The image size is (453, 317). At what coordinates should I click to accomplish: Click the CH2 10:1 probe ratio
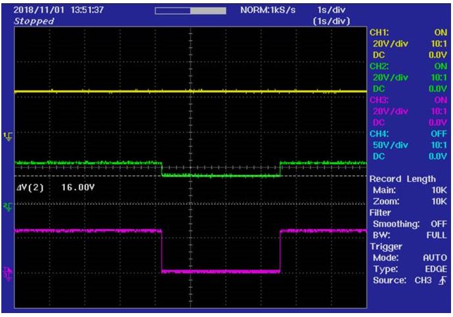tap(439, 77)
